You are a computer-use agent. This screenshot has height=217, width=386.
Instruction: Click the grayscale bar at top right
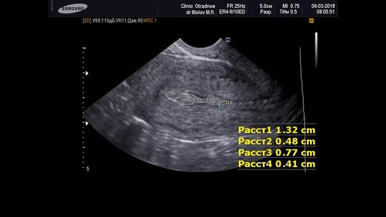(316, 50)
